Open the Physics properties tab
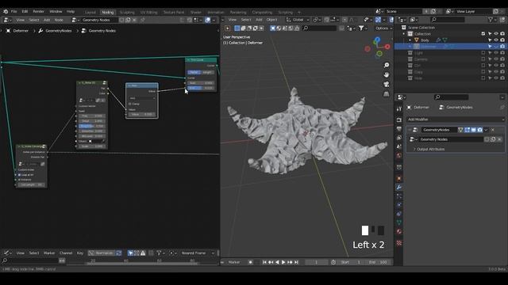The height and width of the screenshot is (285, 508). (x=399, y=204)
